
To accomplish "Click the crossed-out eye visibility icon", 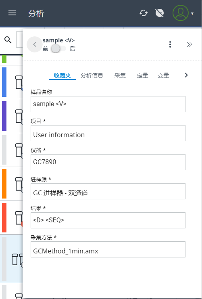I will [160, 13].
